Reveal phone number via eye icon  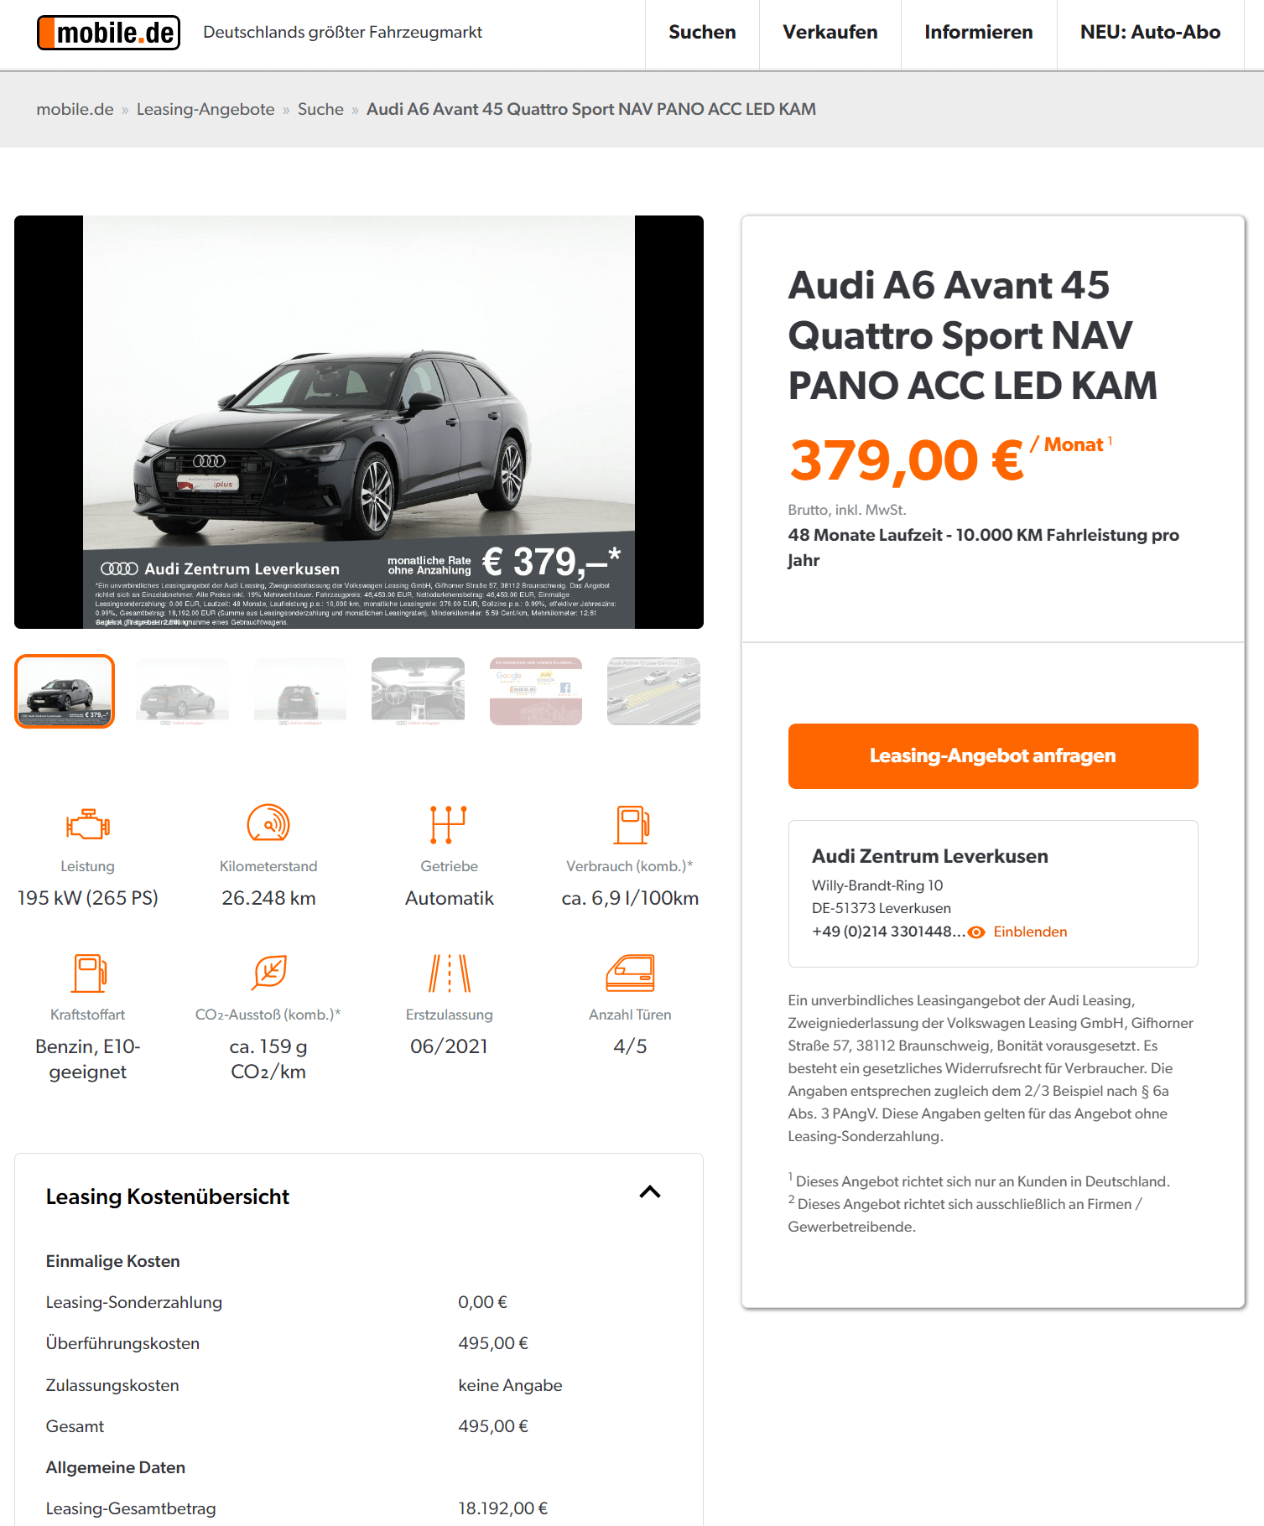pyautogui.click(x=976, y=932)
